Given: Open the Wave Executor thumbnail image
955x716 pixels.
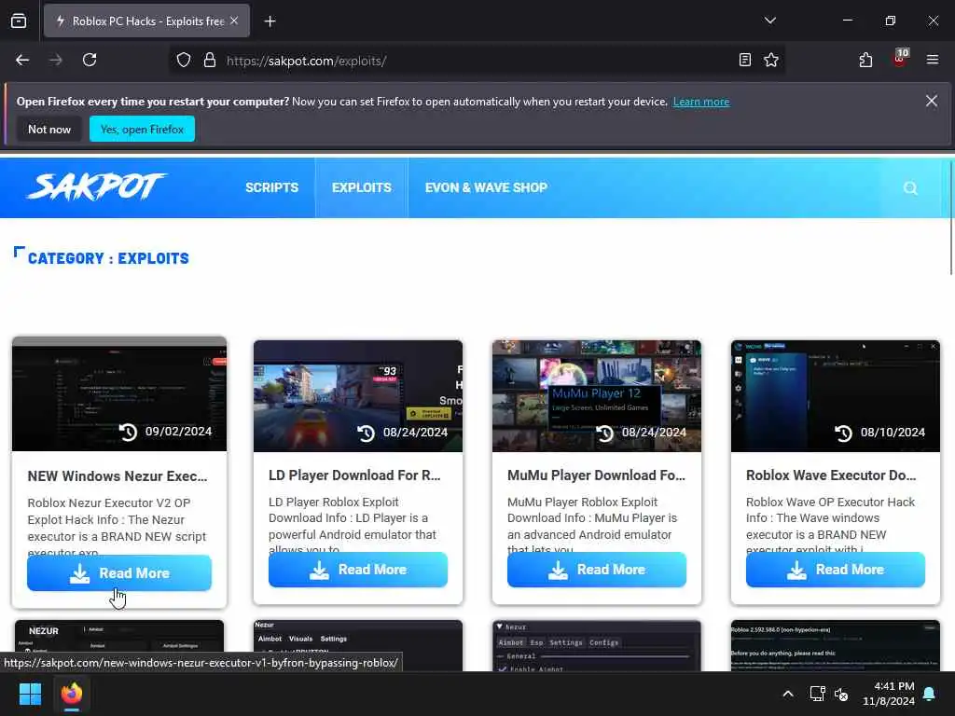Looking at the screenshot, I should click(836, 395).
